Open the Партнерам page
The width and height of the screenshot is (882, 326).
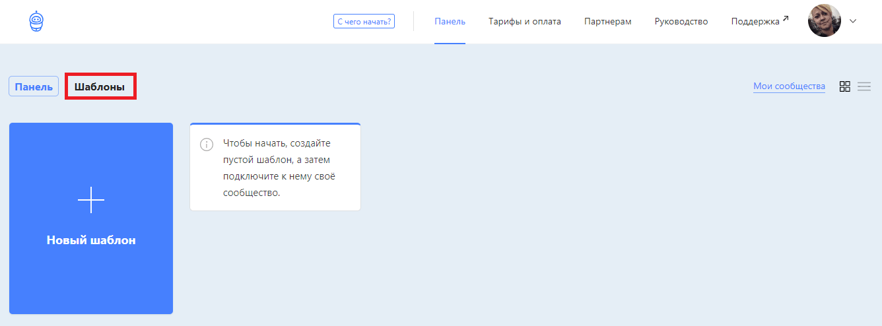click(607, 22)
